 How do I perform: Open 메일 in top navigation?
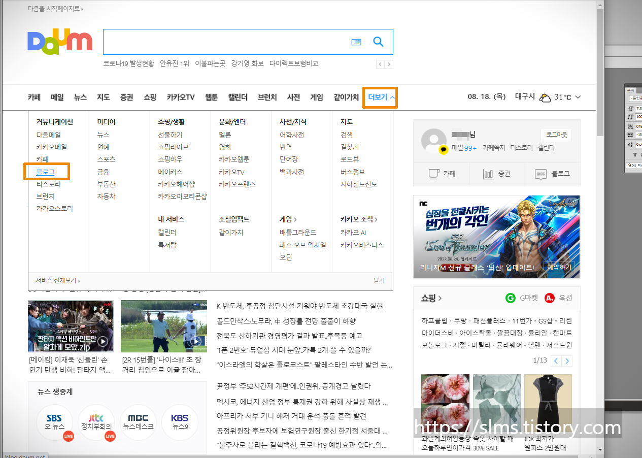[57, 97]
